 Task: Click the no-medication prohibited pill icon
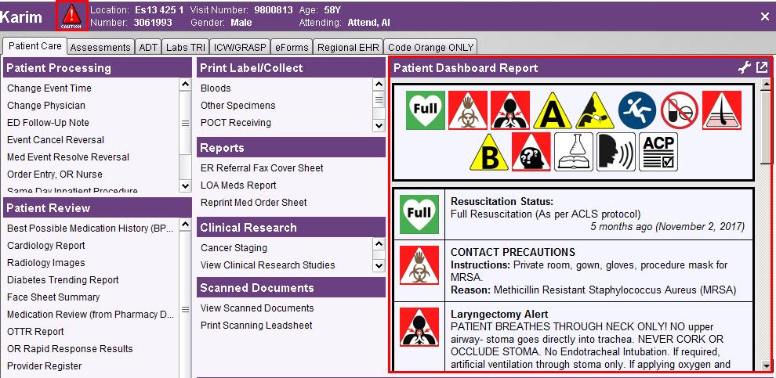tap(680, 110)
